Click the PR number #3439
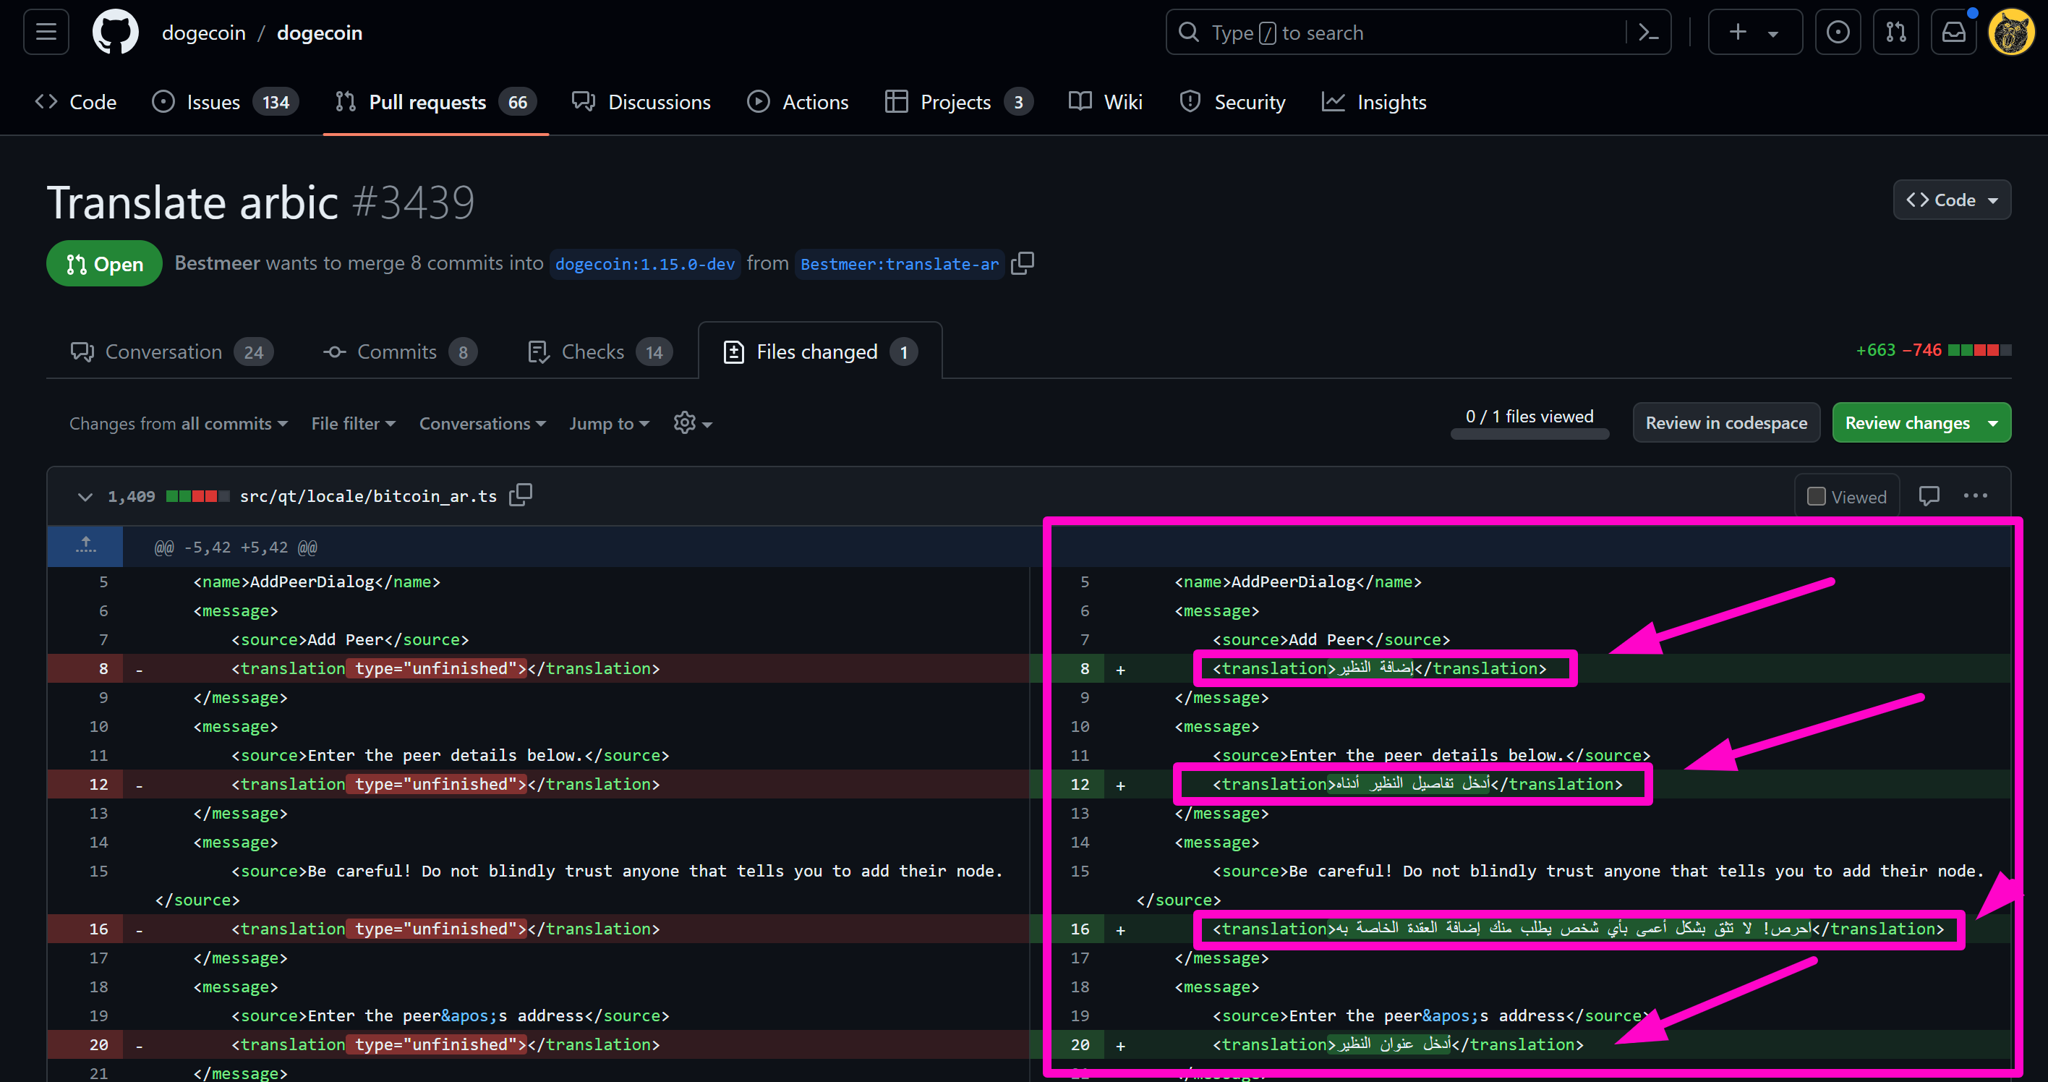 (x=414, y=202)
